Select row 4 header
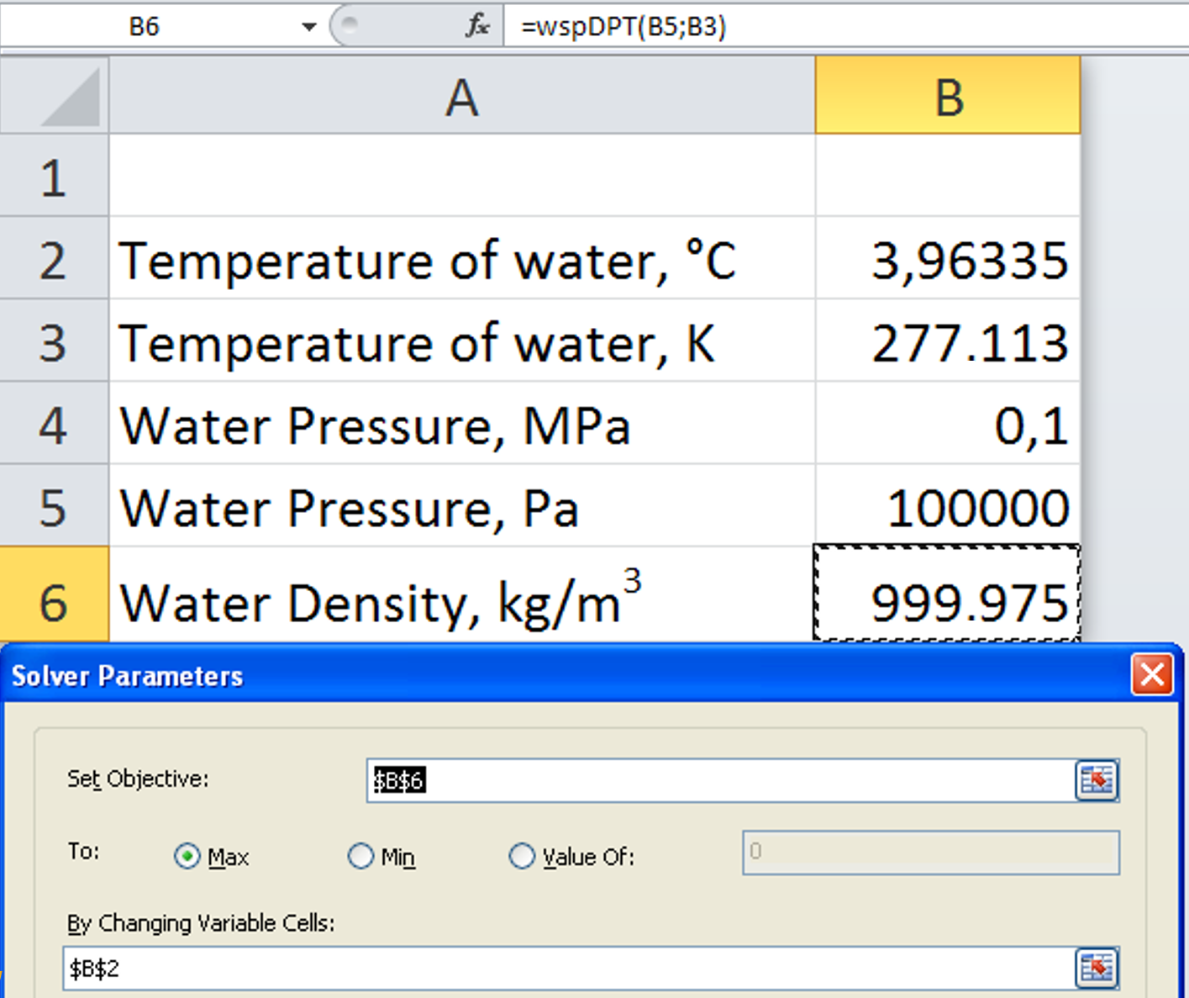The width and height of the screenshot is (1189, 998). 55,423
